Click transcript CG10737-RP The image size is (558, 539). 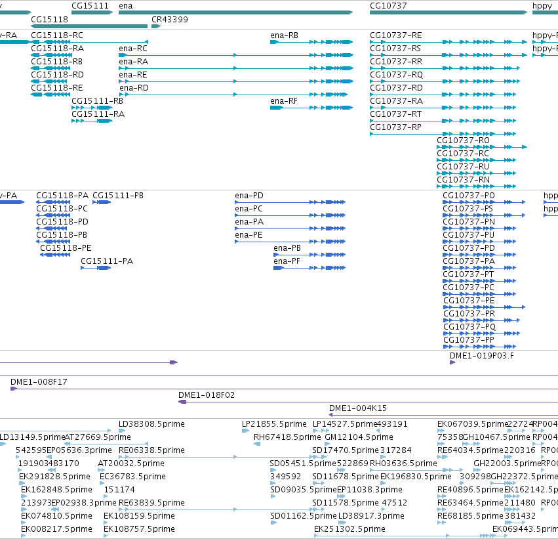pos(396,127)
